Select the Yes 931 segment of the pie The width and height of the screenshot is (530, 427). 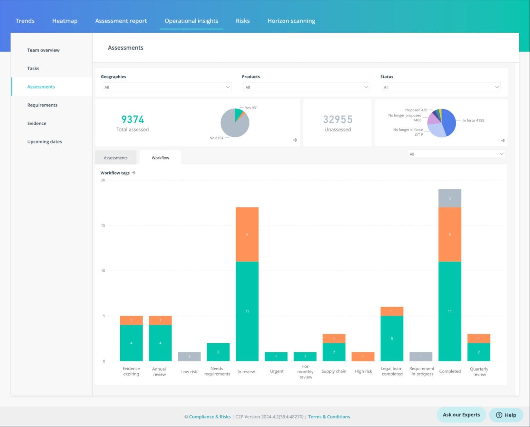239,114
